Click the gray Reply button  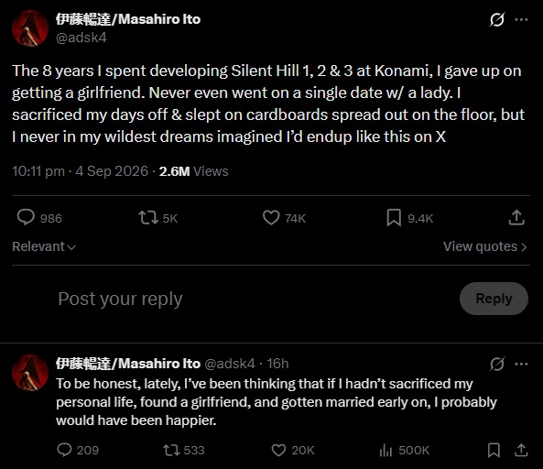click(494, 299)
